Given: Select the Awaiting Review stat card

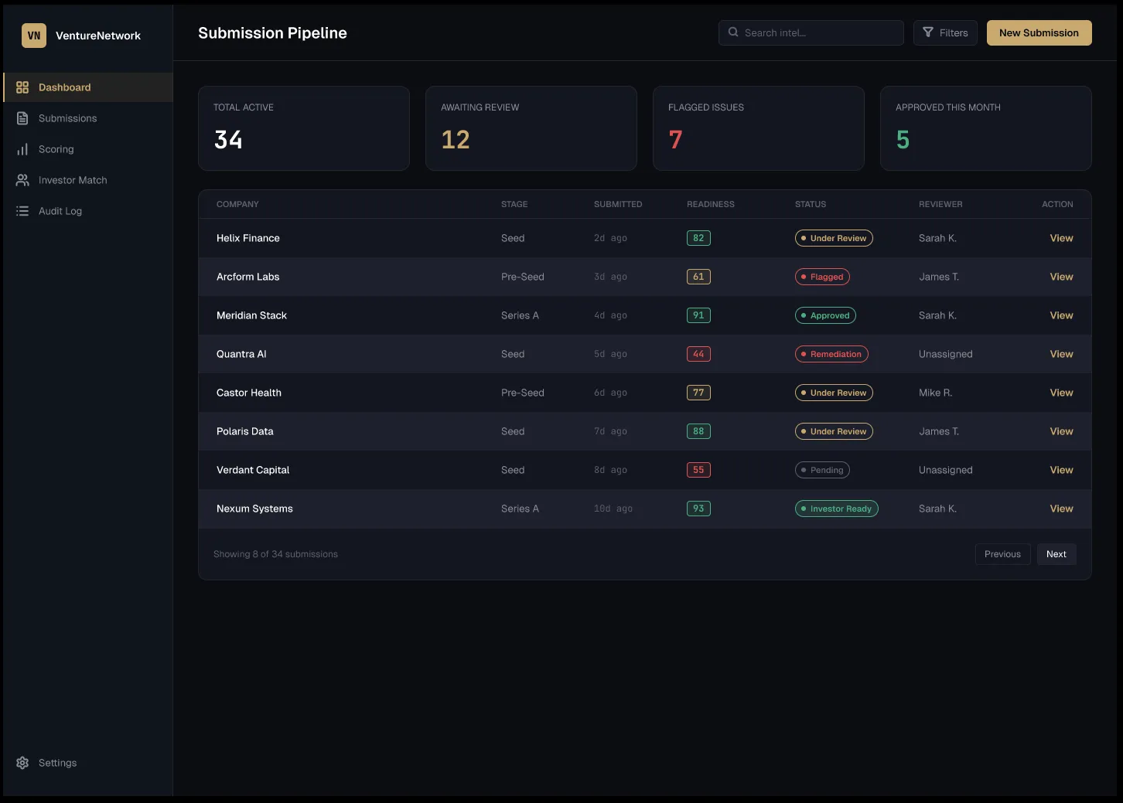Looking at the screenshot, I should coord(531,128).
